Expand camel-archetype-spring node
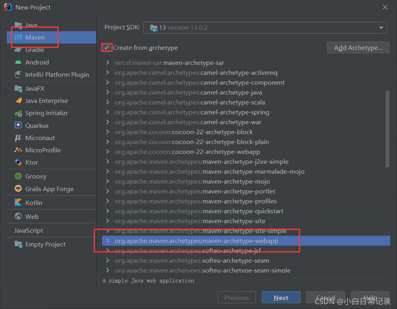Screen dimensions: 397x309 coord(108,112)
